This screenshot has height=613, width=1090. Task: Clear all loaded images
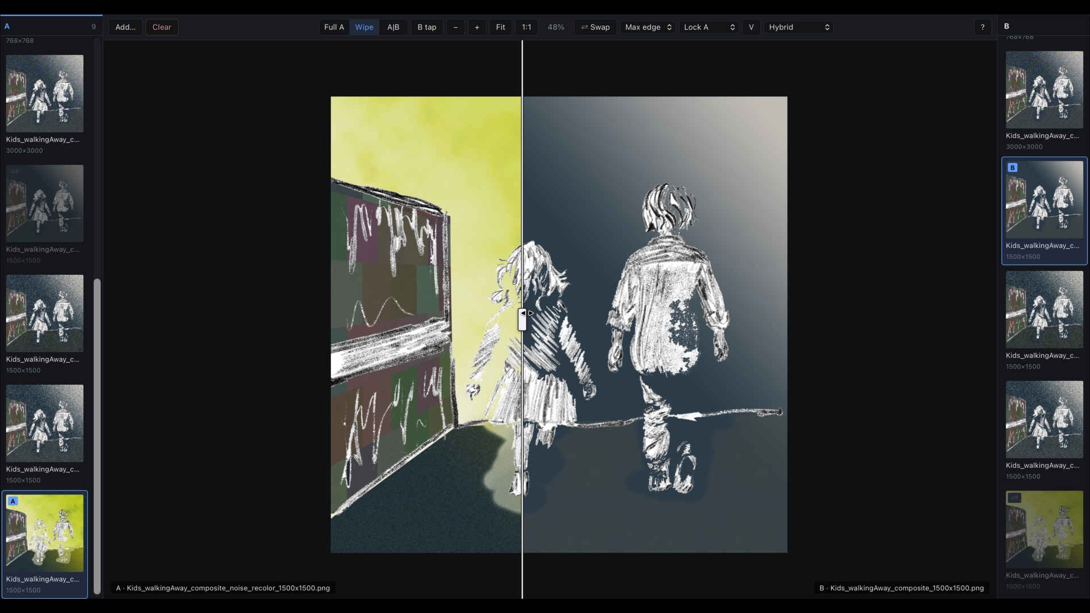162,27
